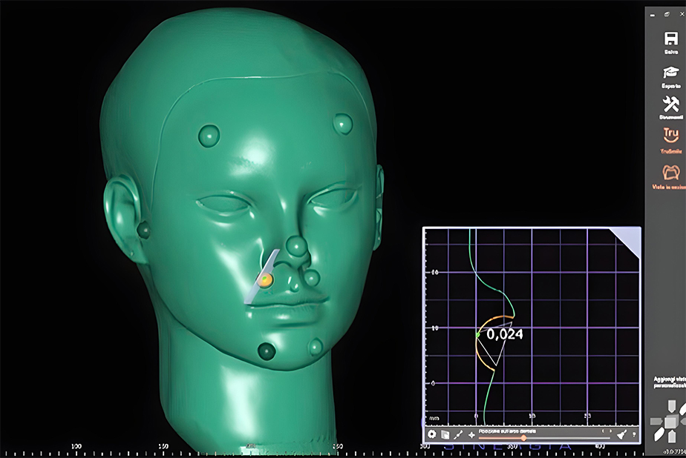Click the 0,024 measurement value
The height and width of the screenshot is (458, 686).
[504, 334]
